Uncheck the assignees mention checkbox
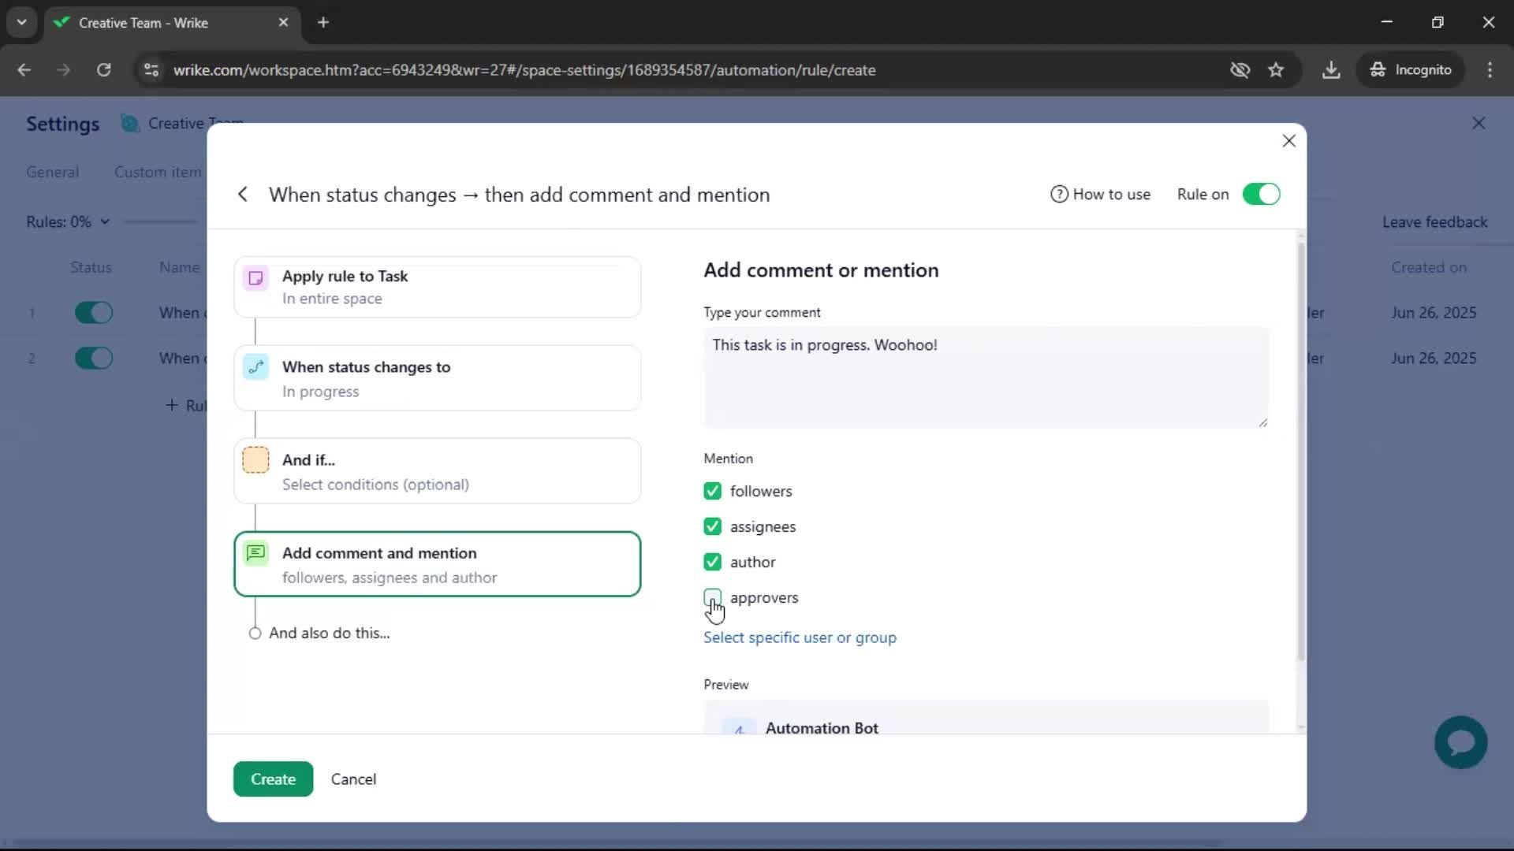1514x851 pixels. 712,527
